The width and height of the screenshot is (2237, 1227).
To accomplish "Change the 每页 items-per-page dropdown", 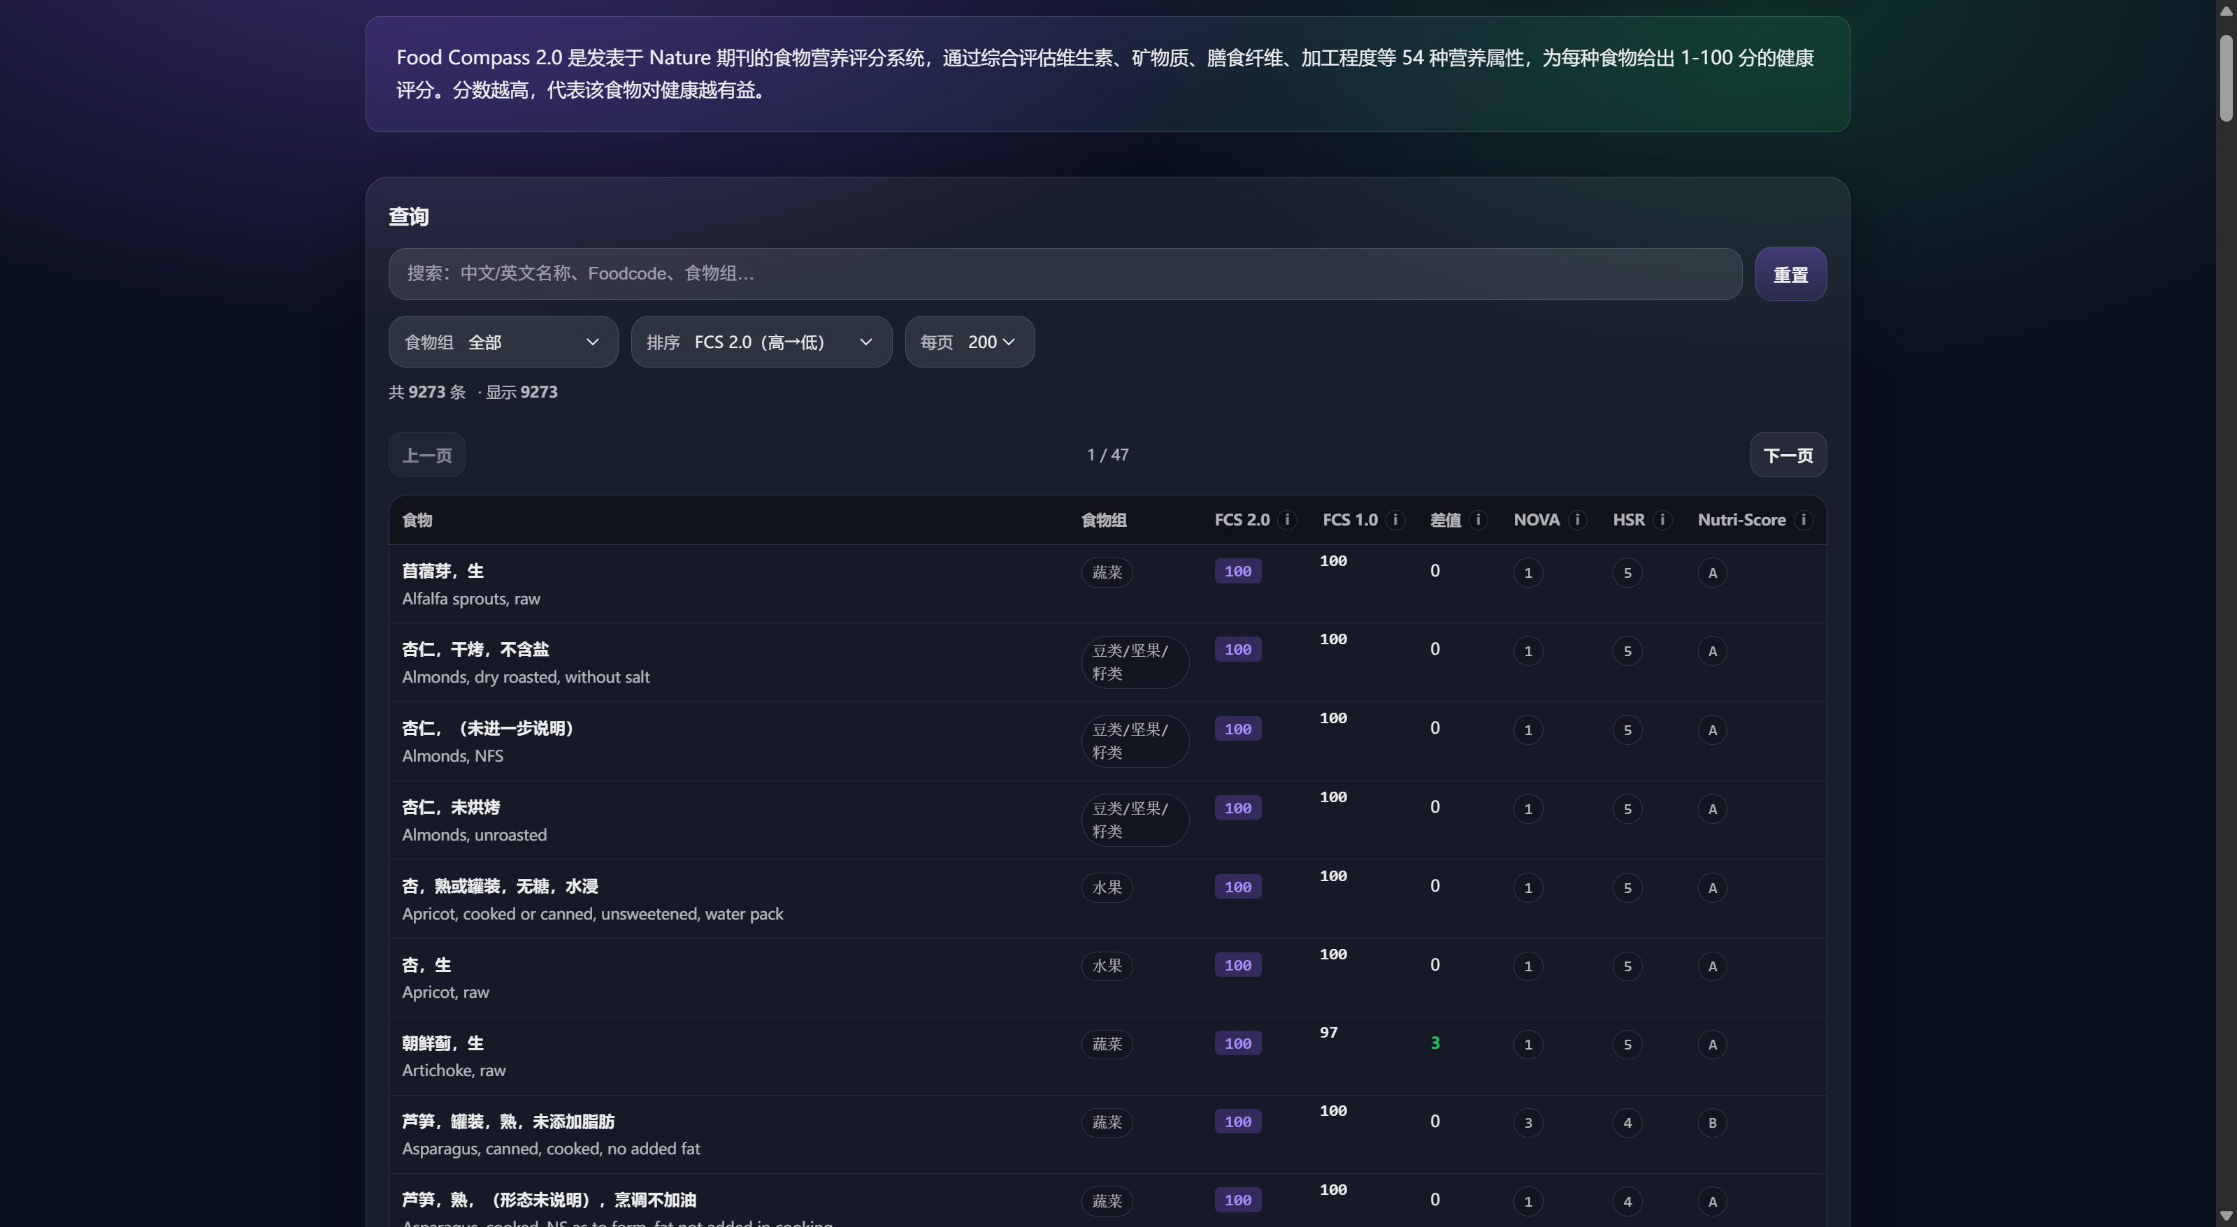I will click(x=969, y=342).
